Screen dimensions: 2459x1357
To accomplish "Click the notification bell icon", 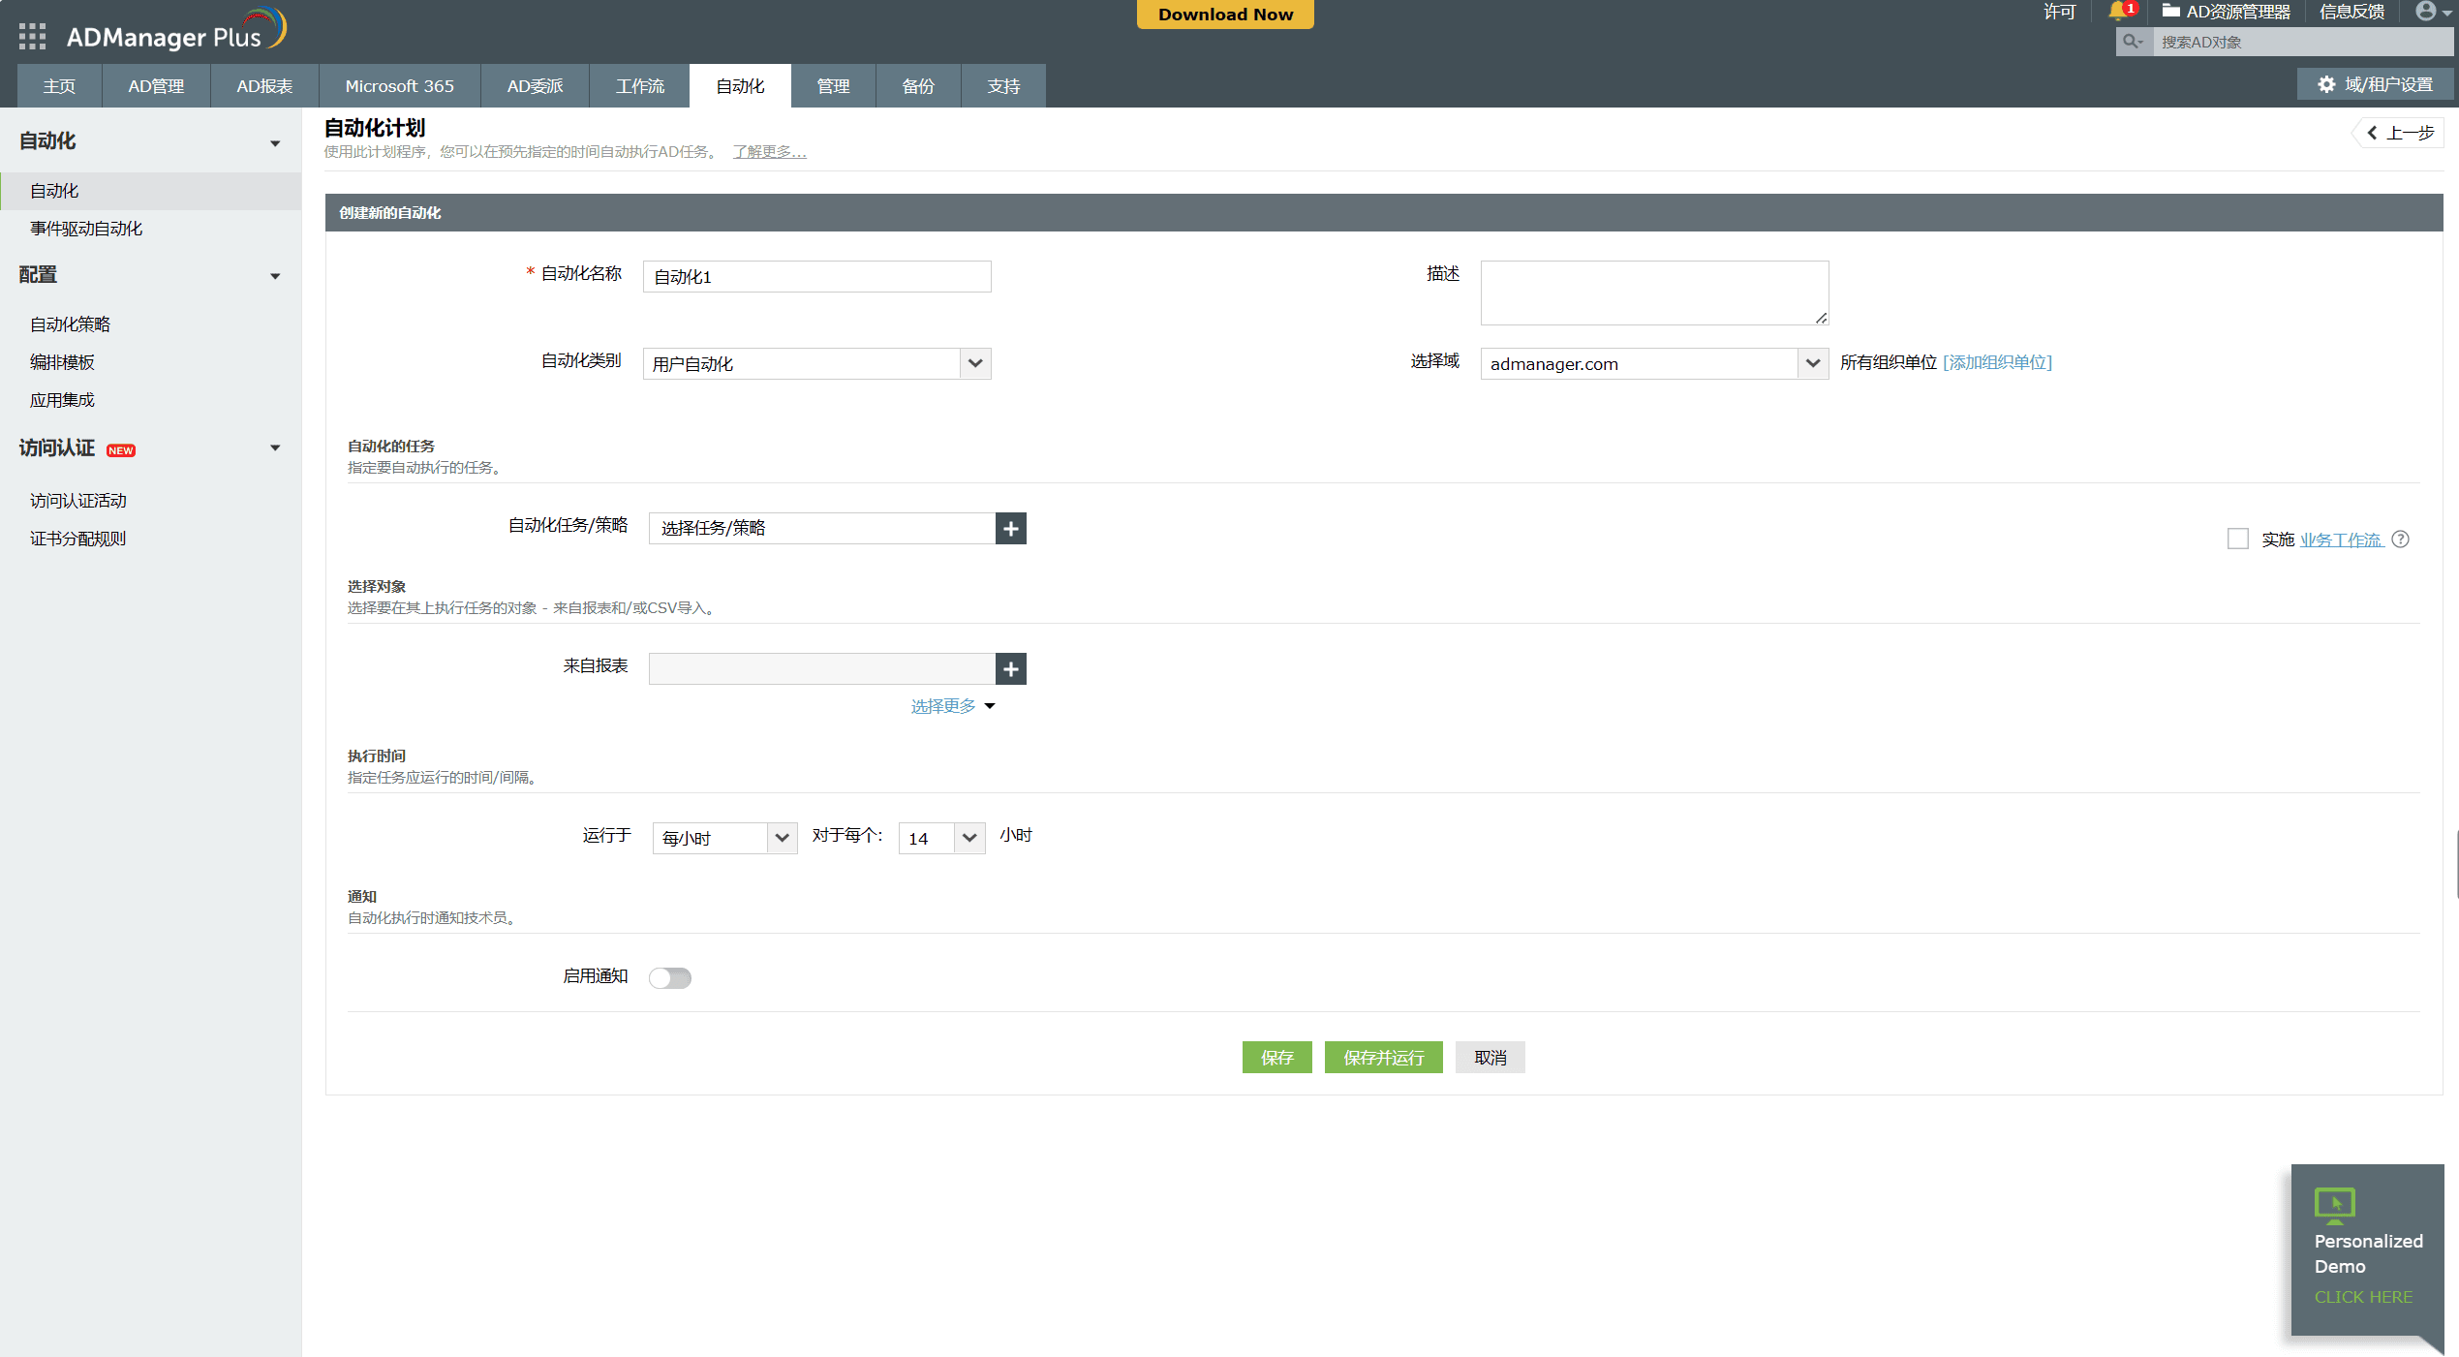I will [2118, 12].
